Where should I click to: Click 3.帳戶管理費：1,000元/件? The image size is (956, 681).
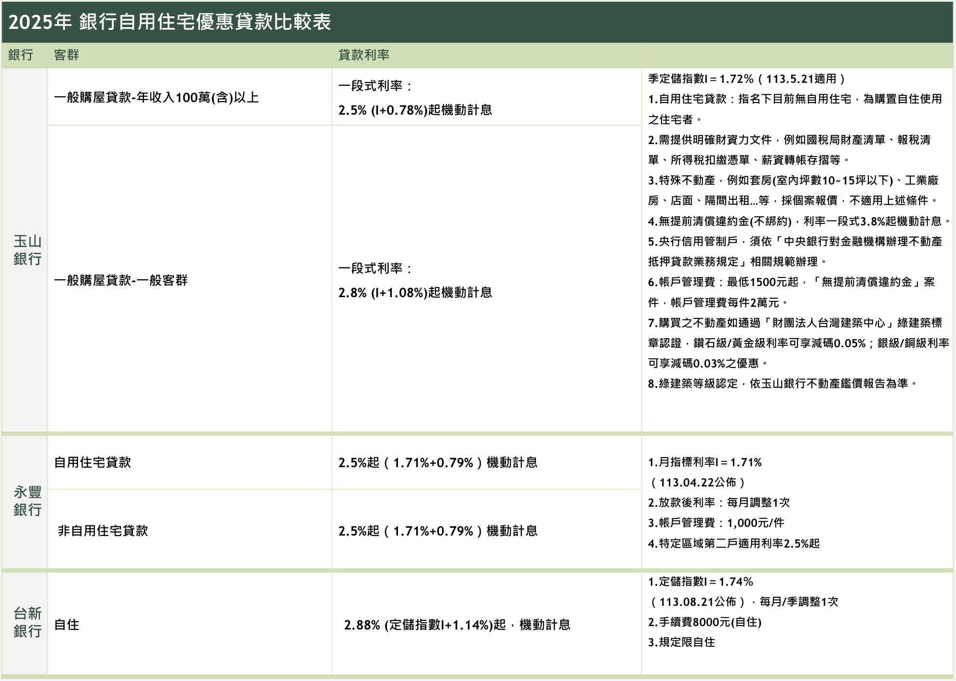coord(716,523)
